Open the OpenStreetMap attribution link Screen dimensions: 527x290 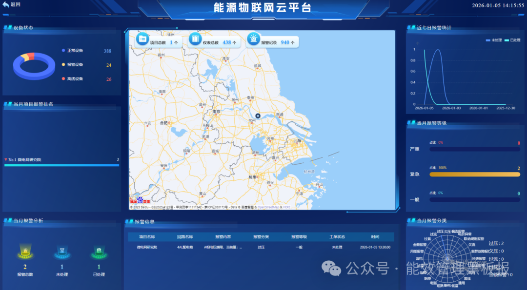(x=269, y=207)
